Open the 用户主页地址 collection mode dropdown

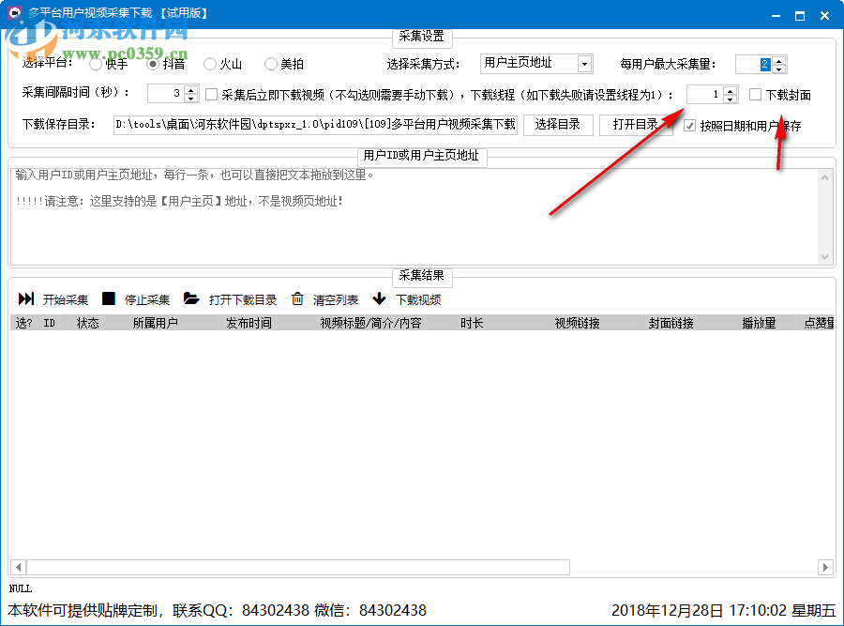coord(586,63)
